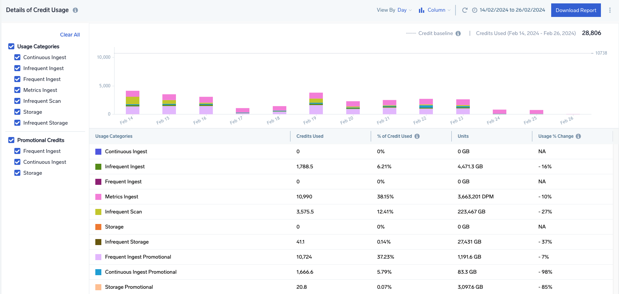Viewport: 619px width, 294px height.
Task: Click the refresh icon in the header
Action: [465, 10]
